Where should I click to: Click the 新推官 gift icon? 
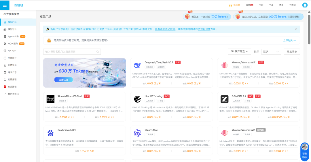click(x=230, y=5)
